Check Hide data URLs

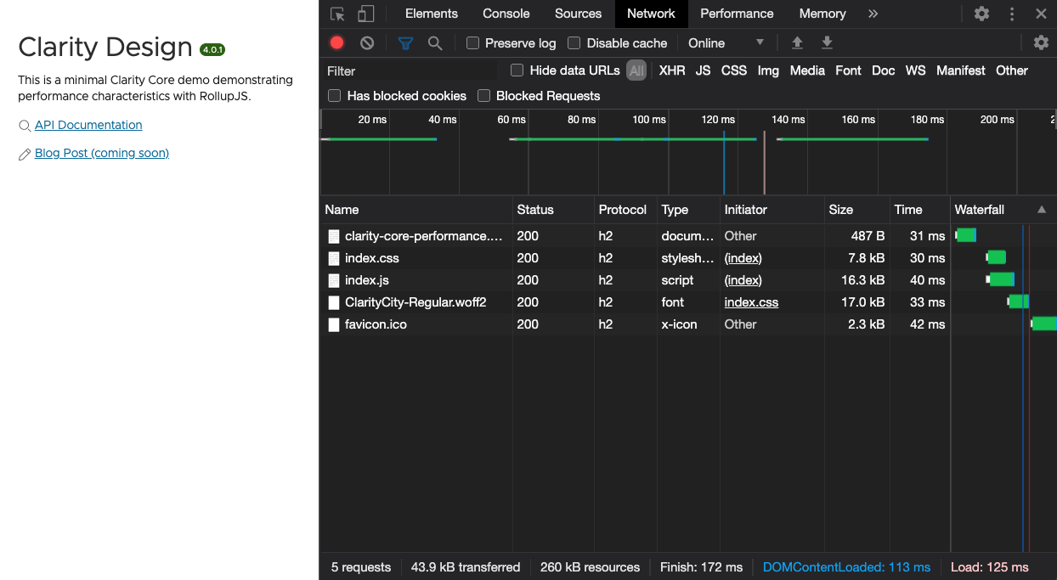coord(517,70)
